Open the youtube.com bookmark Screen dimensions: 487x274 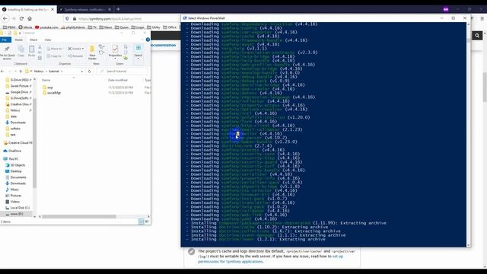tap(46, 27)
